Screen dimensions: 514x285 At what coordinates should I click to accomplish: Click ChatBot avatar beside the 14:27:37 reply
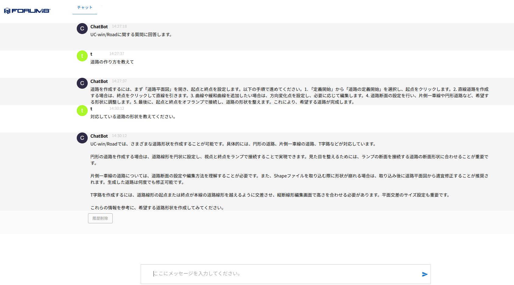tap(82, 83)
